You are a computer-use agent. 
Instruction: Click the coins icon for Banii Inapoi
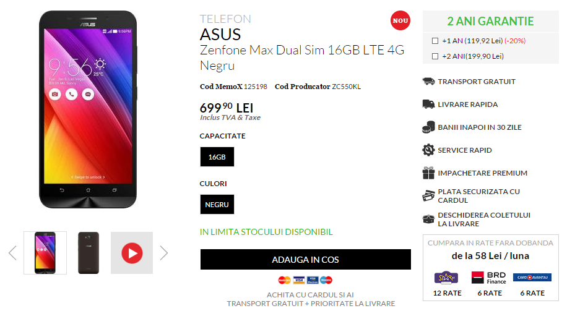[428, 127]
